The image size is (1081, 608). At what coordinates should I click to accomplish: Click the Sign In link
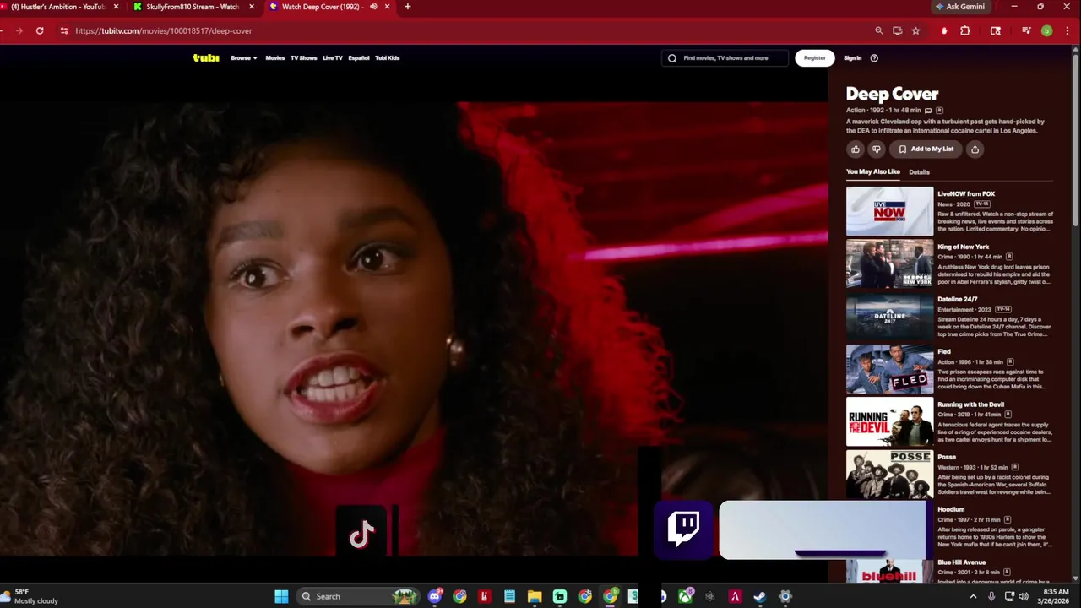[x=853, y=58]
